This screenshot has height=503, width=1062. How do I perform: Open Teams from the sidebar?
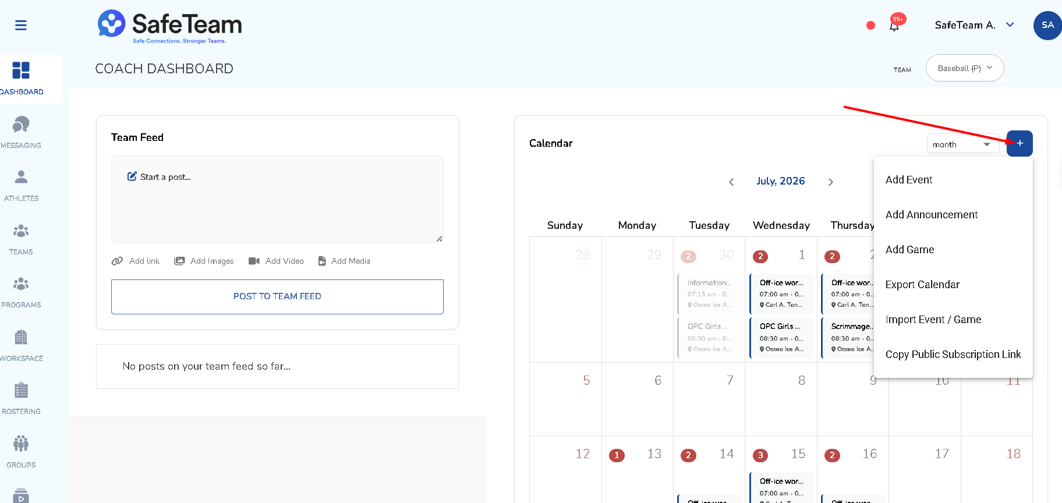click(x=21, y=239)
